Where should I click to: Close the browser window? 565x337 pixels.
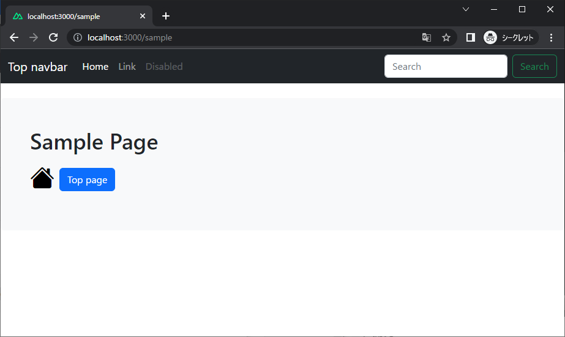tap(550, 9)
